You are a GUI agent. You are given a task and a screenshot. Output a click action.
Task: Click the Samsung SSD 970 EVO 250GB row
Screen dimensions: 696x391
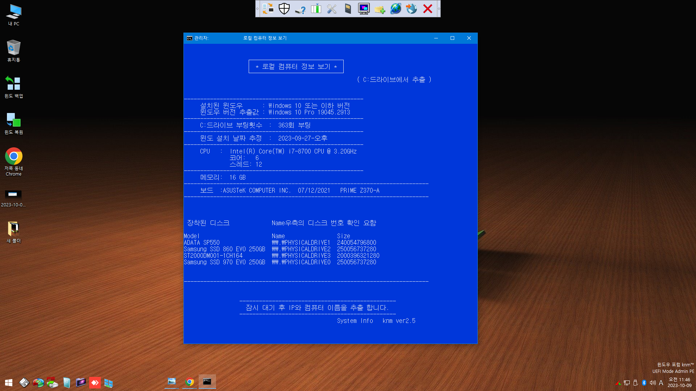click(280, 262)
